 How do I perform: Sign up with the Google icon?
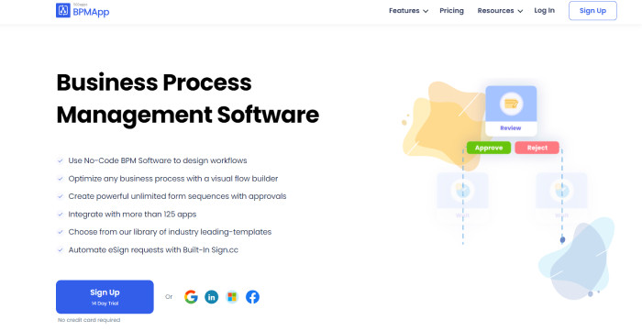[x=191, y=297]
